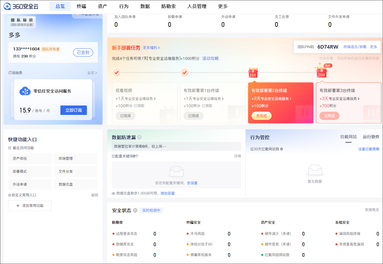The width and height of the screenshot is (383, 264).
Task: Open 部署模式 shortcut
Action: pyautogui.click(x=30, y=171)
